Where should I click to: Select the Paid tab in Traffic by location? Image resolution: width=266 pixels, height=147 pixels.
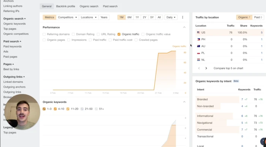pos(258,17)
